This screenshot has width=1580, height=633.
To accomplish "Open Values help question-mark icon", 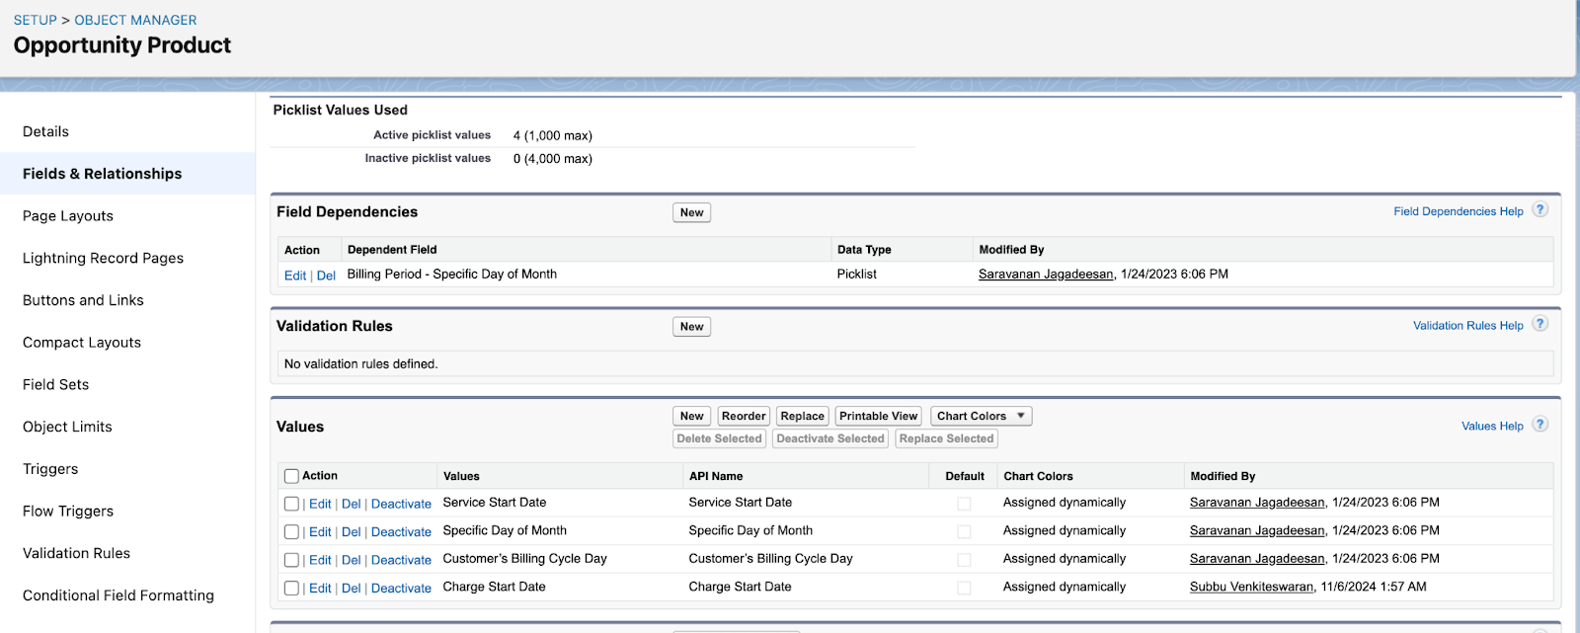I will [x=1540, y=425].
